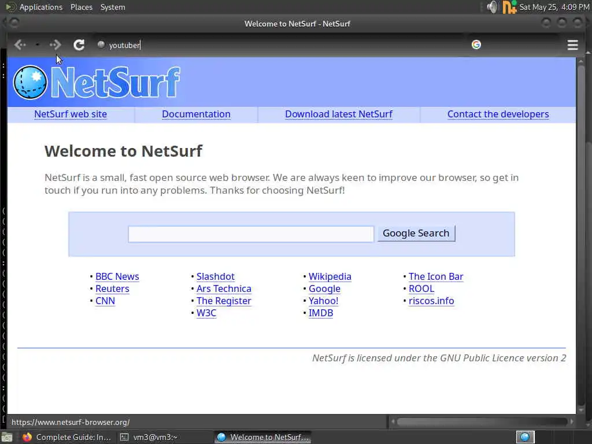Follow the Download latest NetSurf link
Viewport: 592px width, 444px height.
tap(339, 114)
